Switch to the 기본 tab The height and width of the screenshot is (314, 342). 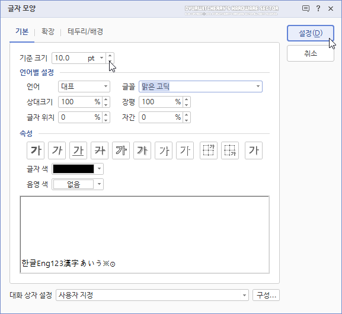point(22,32)
